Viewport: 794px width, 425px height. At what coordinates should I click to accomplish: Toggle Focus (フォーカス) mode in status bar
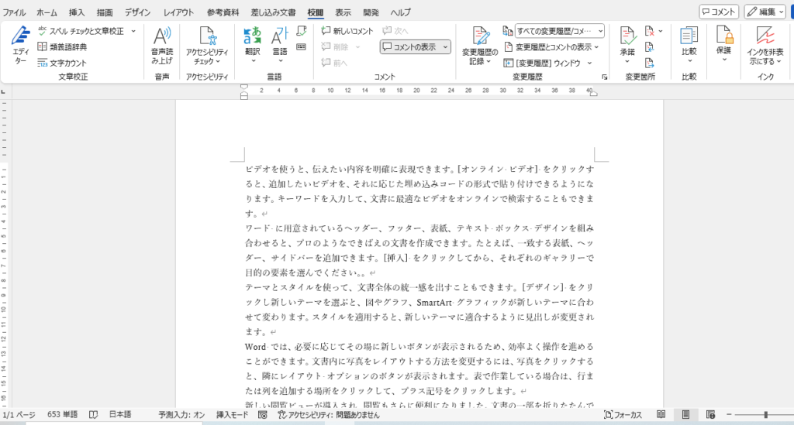coord(623,414)
